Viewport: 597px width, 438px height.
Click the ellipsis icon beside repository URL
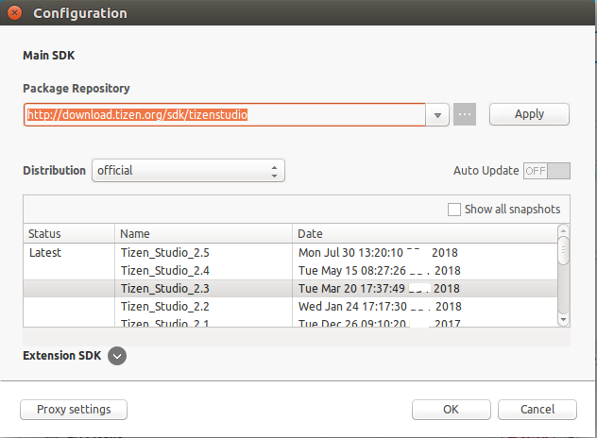[x=465, y=114]
